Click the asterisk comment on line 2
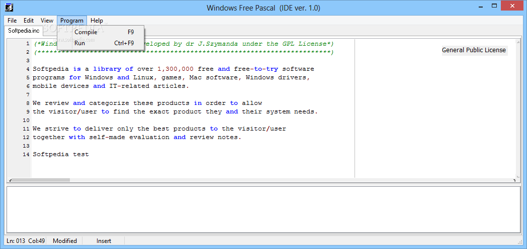The width and height of the screenshot is (527, 249). [184, 52]
